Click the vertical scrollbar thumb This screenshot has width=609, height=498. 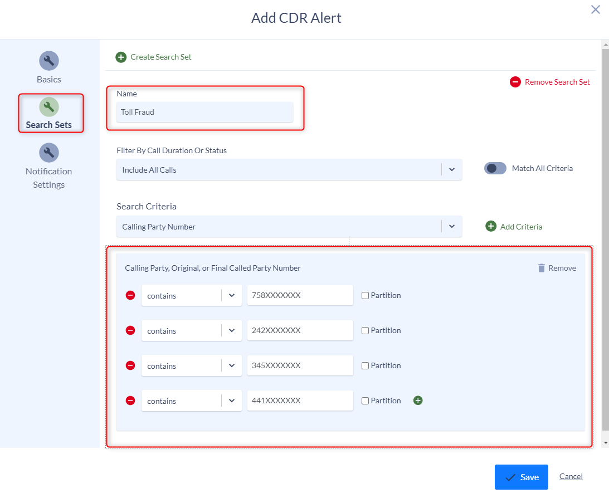(x=605, y=239)
